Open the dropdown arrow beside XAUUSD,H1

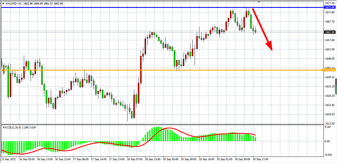click(x=3, y=3)
